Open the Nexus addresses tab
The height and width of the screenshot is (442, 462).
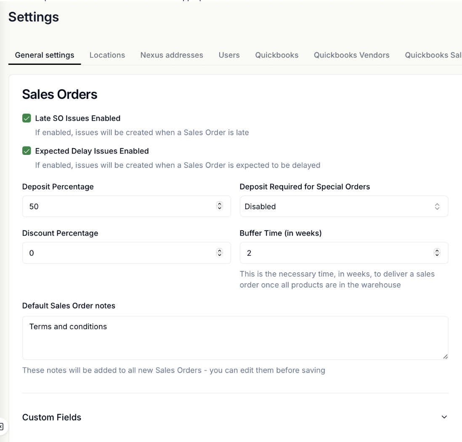tap(172, 55)
